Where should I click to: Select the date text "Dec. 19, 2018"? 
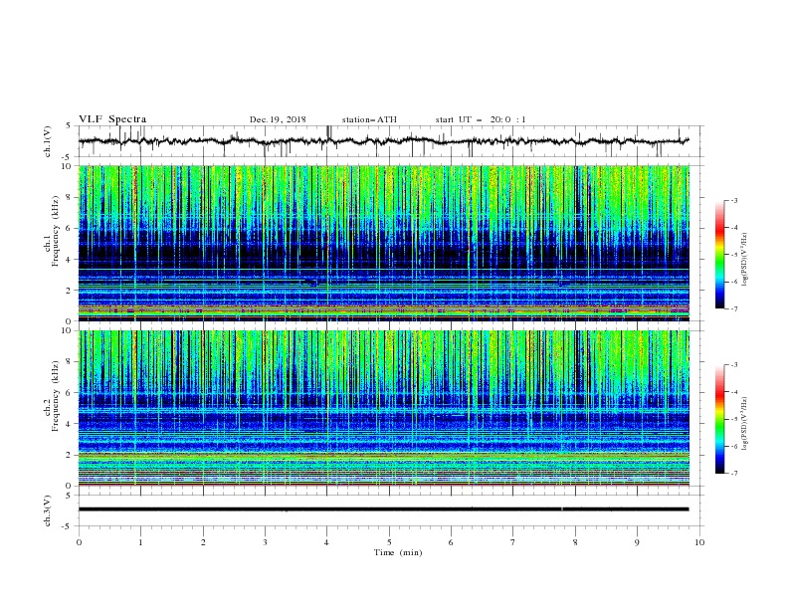click(278, 119)
